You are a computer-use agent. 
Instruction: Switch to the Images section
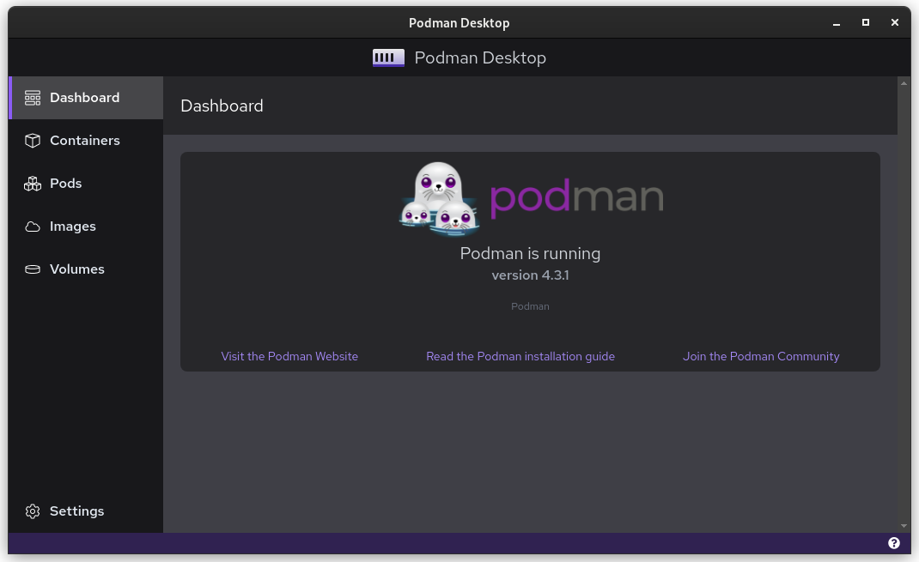[x=73, y=226]
